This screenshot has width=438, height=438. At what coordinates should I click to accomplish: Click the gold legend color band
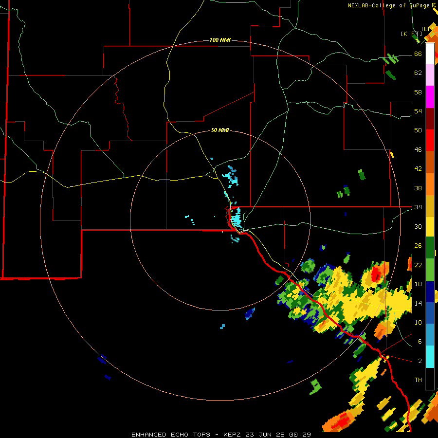point(430,206)
